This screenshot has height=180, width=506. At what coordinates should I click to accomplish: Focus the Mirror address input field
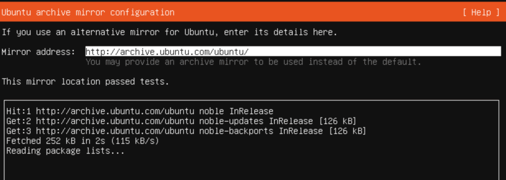(293, 51)
